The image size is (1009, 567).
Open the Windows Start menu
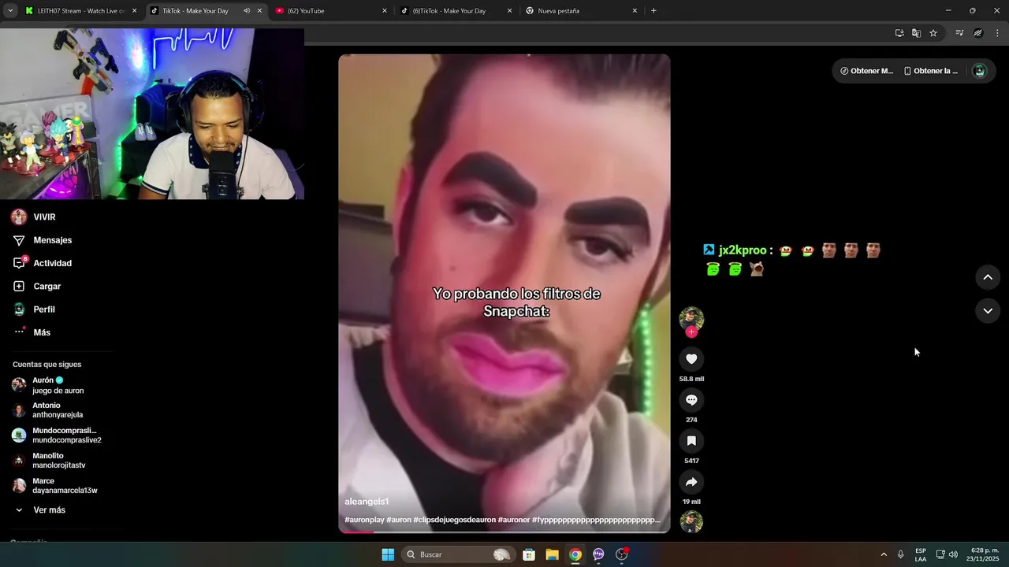pyautogui.click(x=388, y=554)
